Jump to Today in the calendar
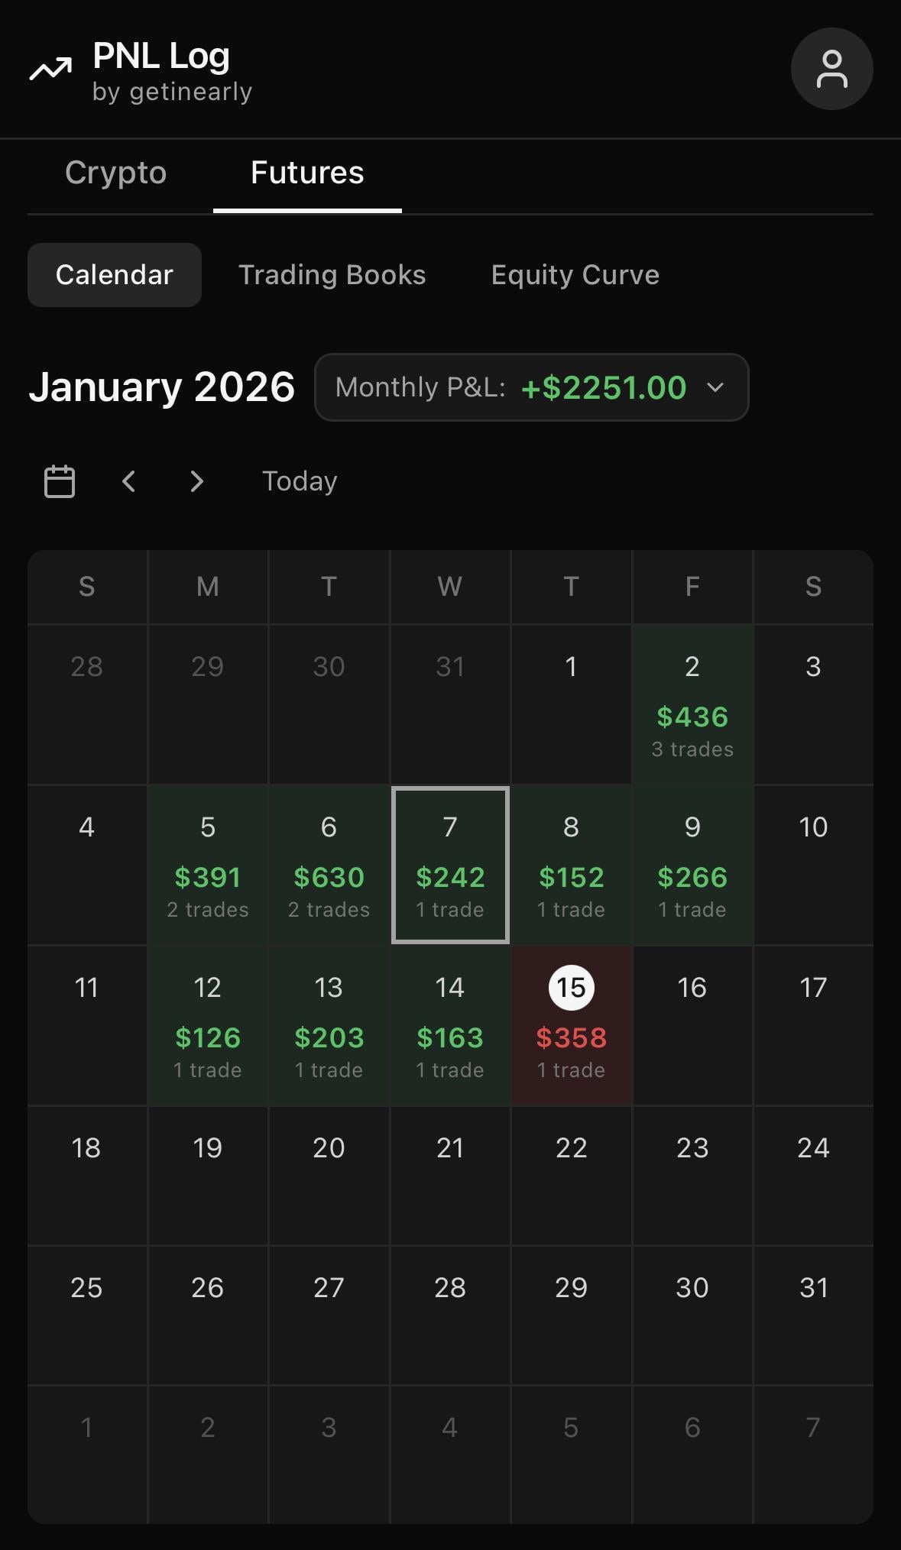This screenshot has height=1550, width=901. [x=300, y=481]
